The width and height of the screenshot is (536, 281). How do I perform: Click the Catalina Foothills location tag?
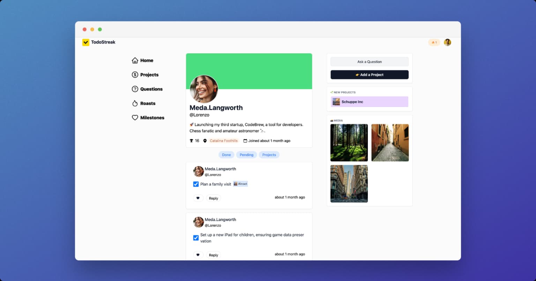click(x=223, y=141)
